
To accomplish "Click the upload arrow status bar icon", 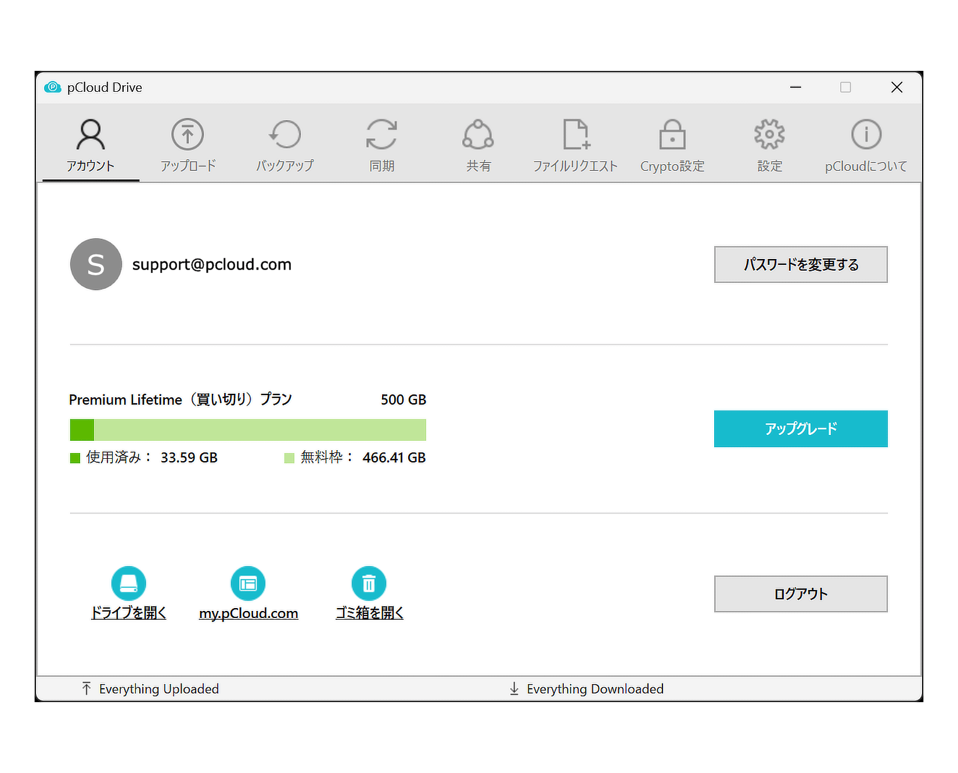I will [87, 689].
